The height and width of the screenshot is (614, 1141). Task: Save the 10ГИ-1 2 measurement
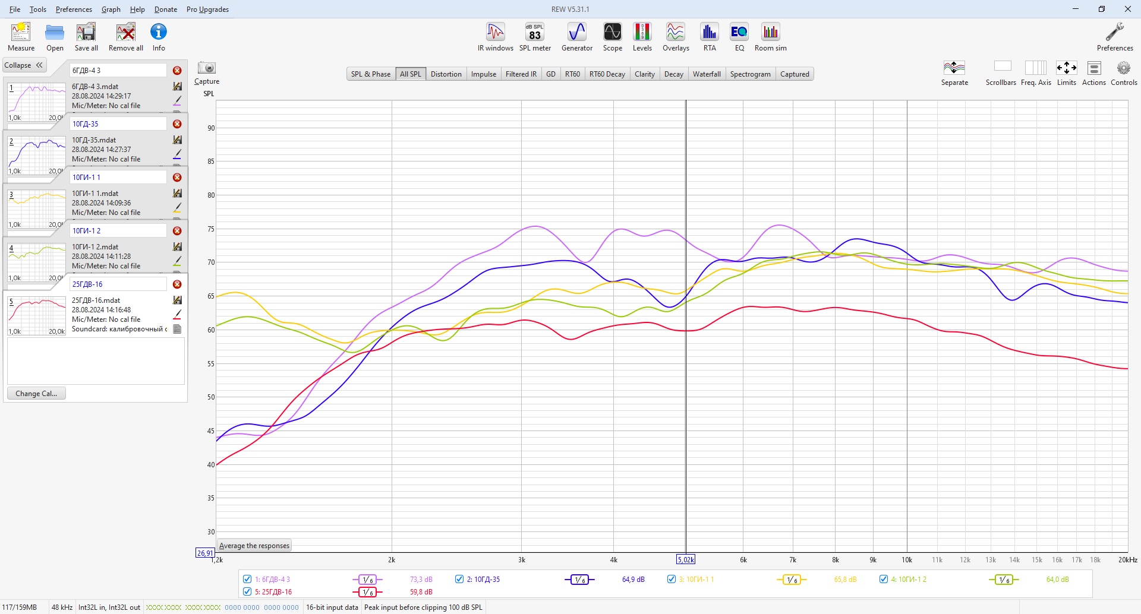(177, 247)
